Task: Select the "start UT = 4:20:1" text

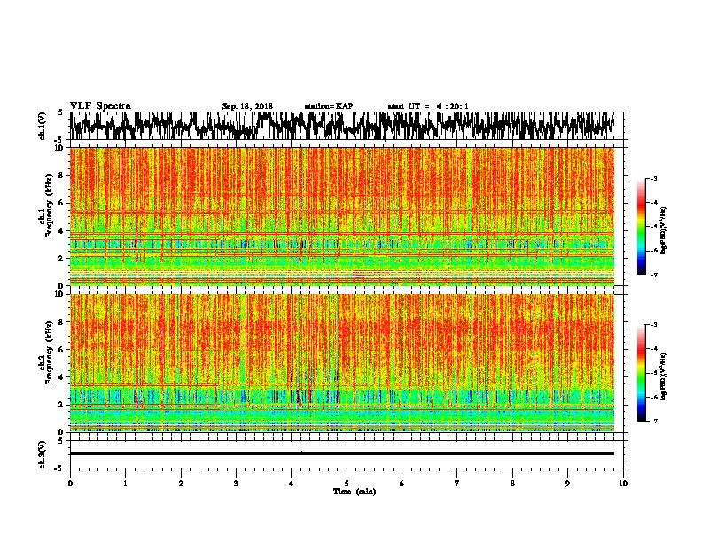Action: (428, 106)
